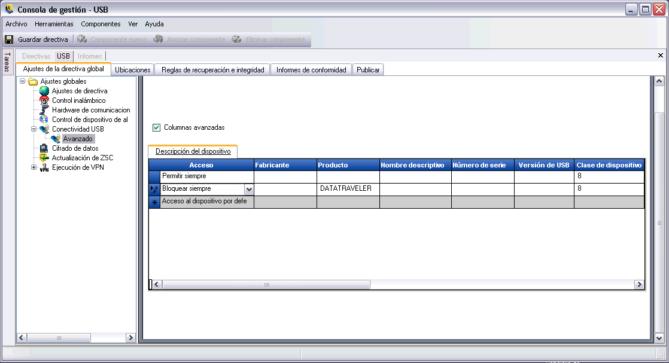Open the Componentes menu
The image size is (669, 363).
(101, 24)
